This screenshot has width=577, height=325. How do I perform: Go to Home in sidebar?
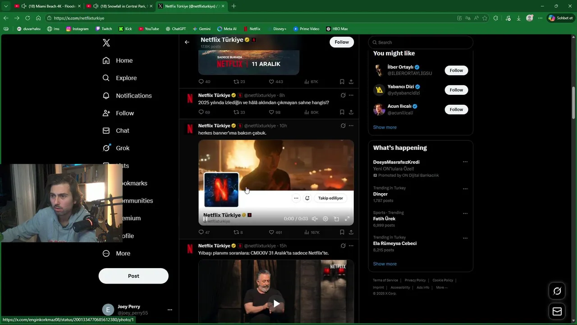point(118,60)
